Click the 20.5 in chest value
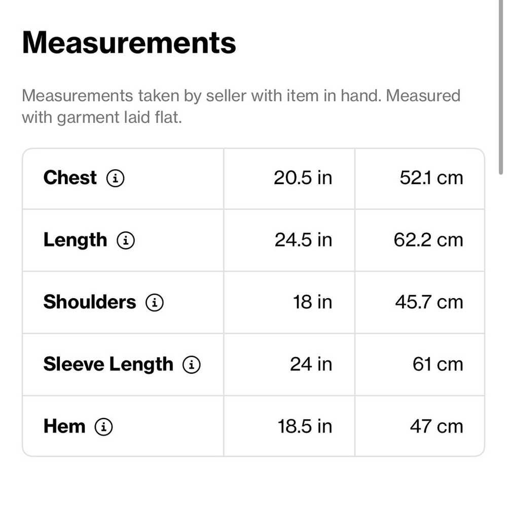The image size is (507, 507). [x=303, y=178]
